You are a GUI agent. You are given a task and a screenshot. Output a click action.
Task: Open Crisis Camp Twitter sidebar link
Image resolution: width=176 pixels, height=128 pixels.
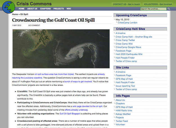point(125,40)
